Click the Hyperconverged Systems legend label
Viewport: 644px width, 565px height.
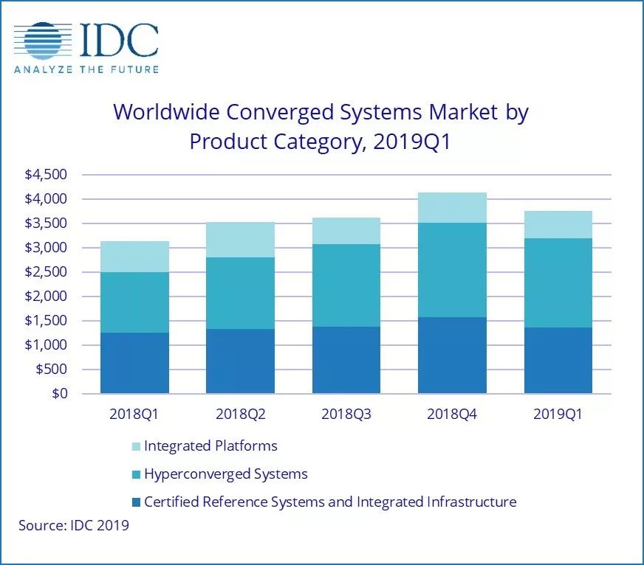226,474
